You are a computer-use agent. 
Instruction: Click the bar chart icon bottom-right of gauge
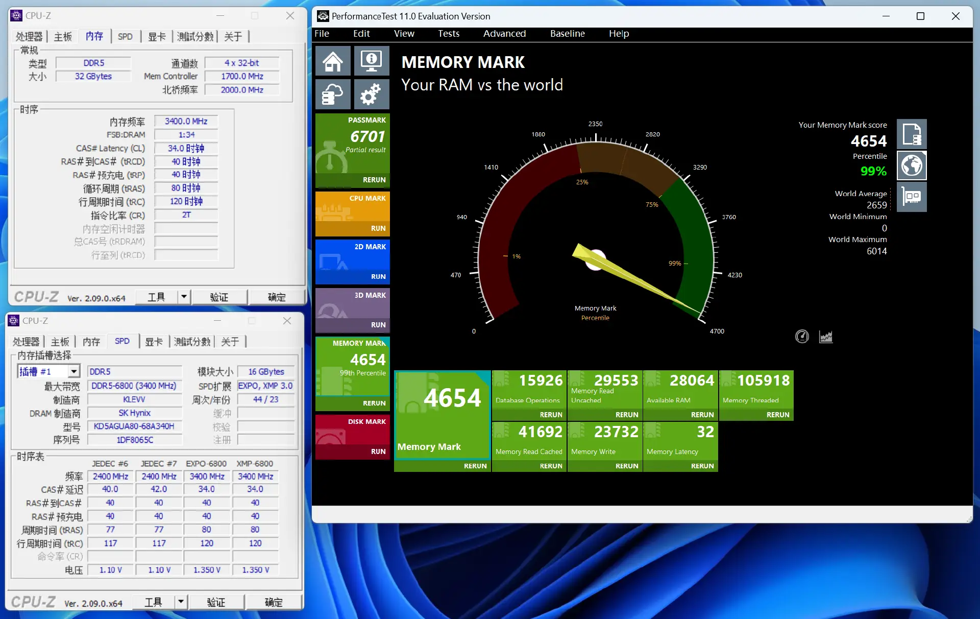coord(825,336)
